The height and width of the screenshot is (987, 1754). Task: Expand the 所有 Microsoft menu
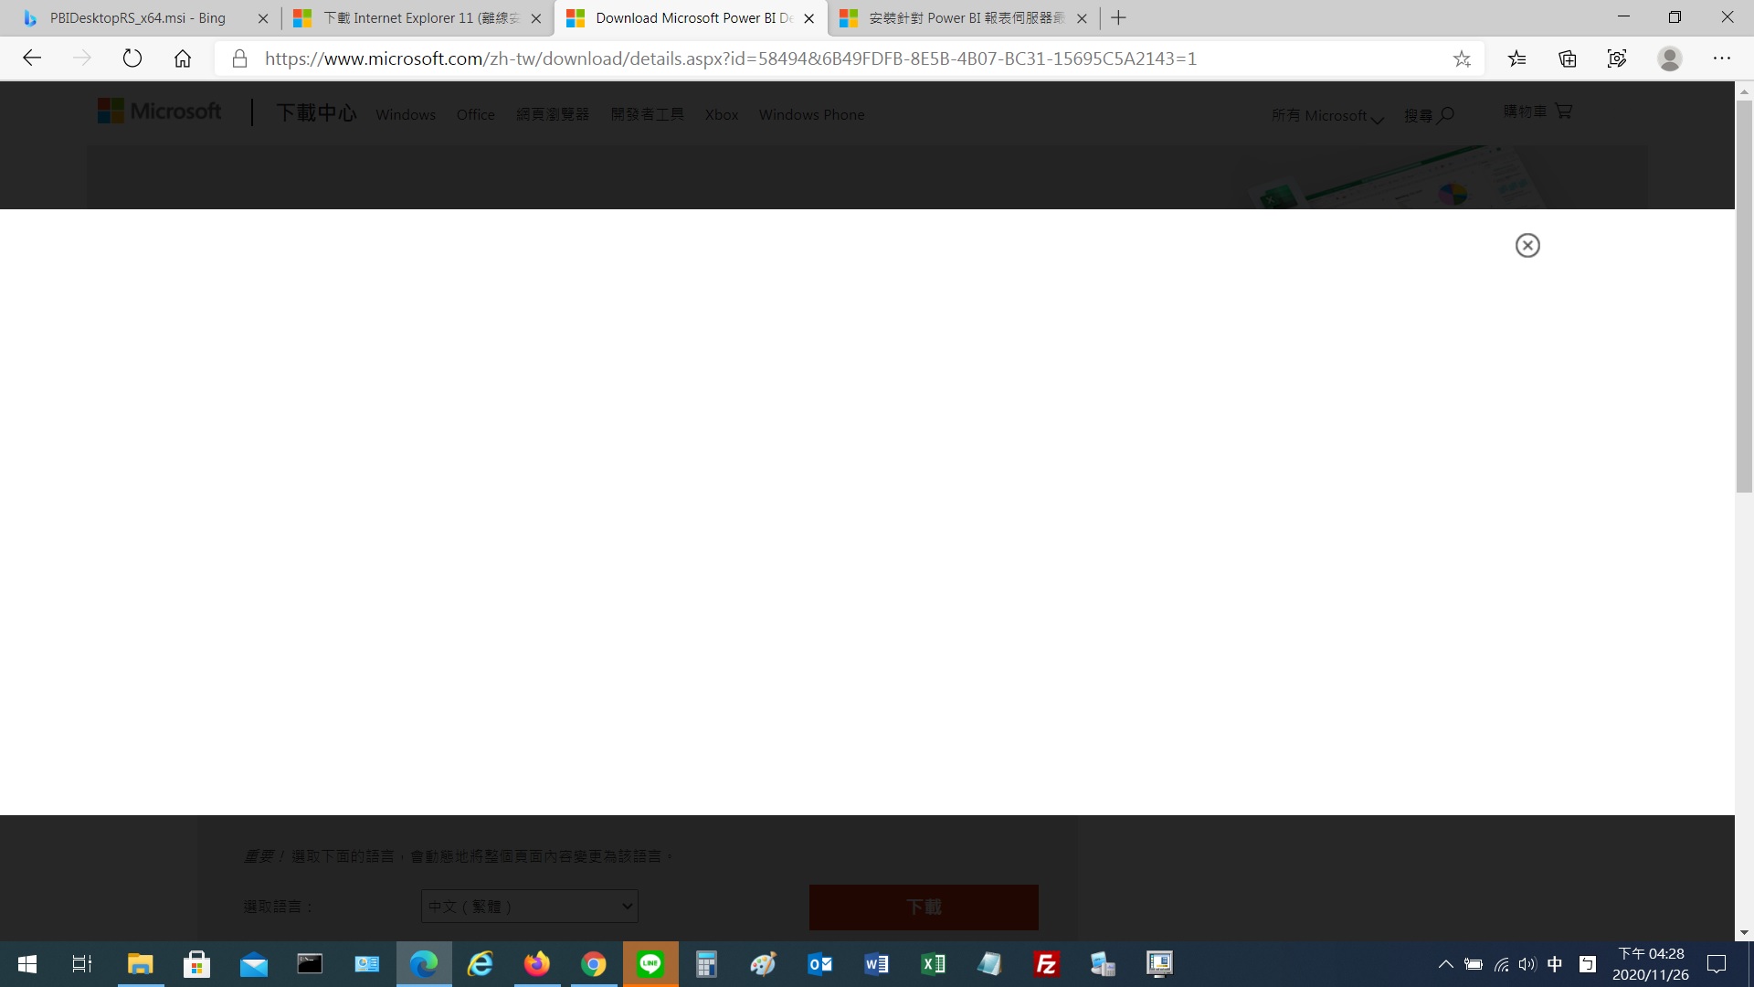(x=1327, y=115)
